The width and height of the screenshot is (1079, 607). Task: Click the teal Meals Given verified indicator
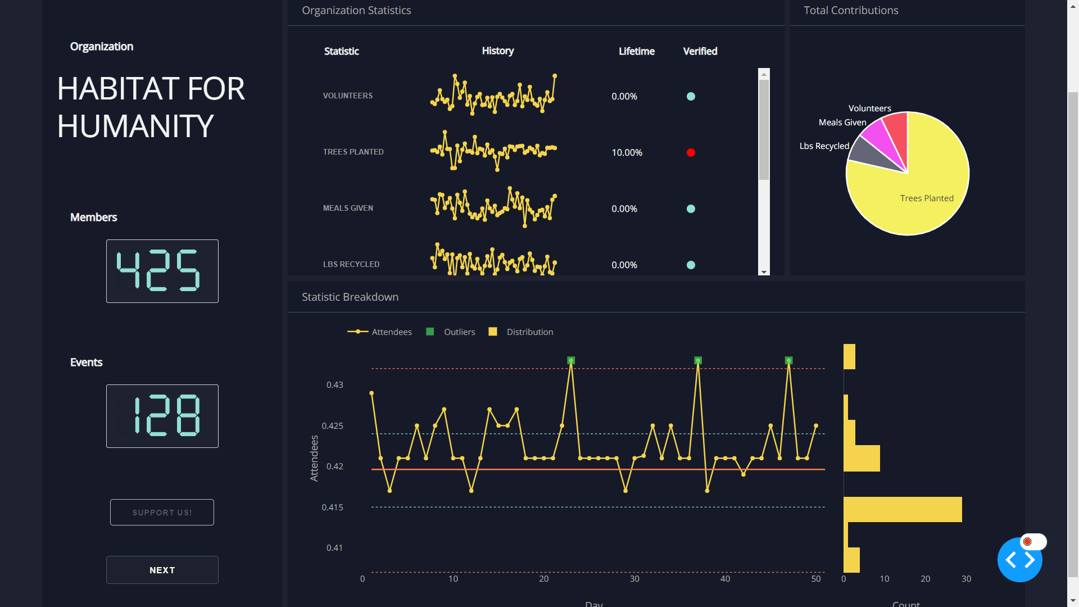click(691, 209)
